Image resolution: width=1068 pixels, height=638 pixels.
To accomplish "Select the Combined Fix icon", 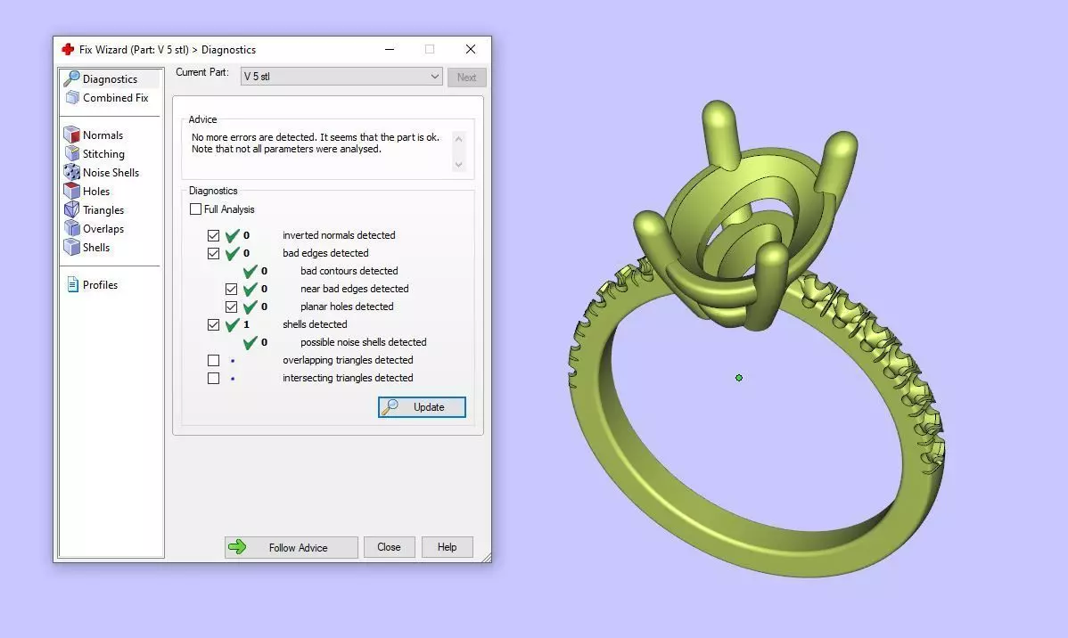I will (x=72, y=97).
